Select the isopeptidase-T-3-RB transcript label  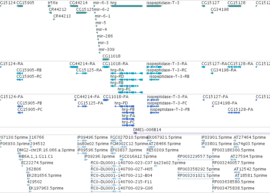tap(169, 77)
